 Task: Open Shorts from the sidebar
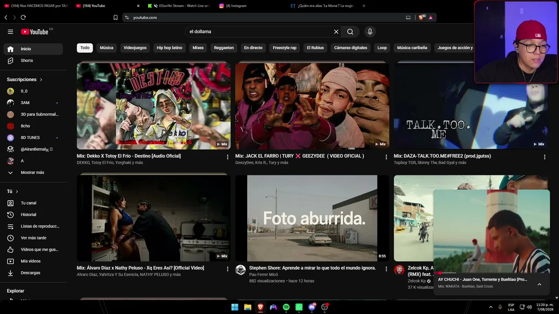click(x=33, y=61)
